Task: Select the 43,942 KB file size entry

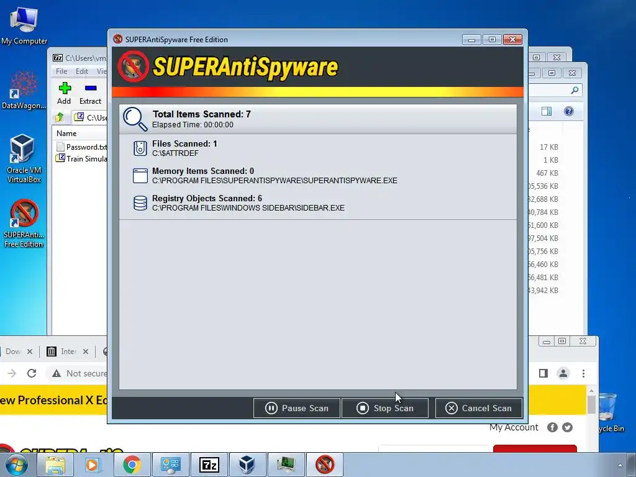Action: point(543,291)
